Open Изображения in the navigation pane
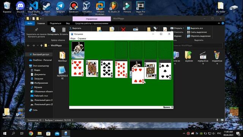The height and width of the screenshot is (137, 243). pos(39,83)
